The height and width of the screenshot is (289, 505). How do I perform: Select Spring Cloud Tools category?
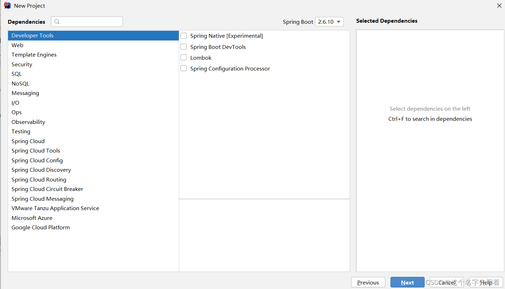(93, 151)
